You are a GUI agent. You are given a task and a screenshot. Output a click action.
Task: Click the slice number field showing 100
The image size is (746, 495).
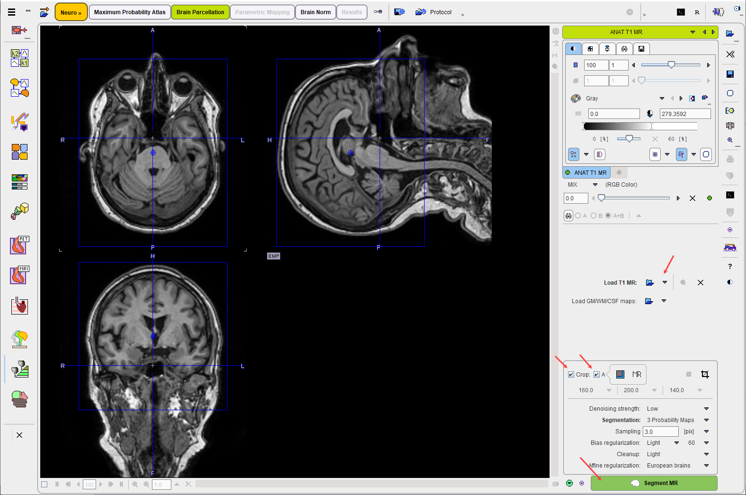(x=596, y=65)
